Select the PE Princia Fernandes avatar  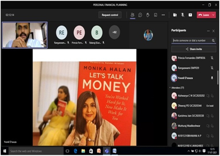[x=79, y=33]
